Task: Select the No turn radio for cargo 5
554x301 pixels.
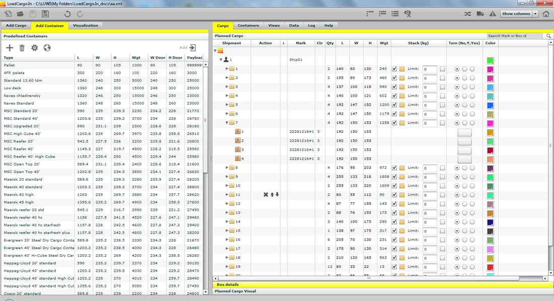Action: pyautogui.click(x=457, y=105)
